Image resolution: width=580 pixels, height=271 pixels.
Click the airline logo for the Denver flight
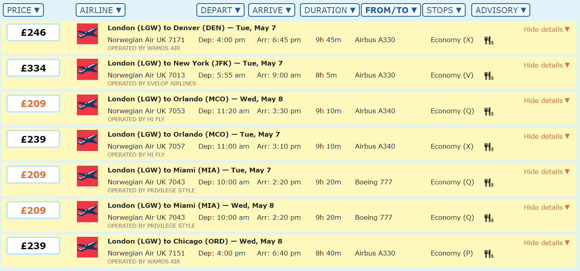pos(87,34)
